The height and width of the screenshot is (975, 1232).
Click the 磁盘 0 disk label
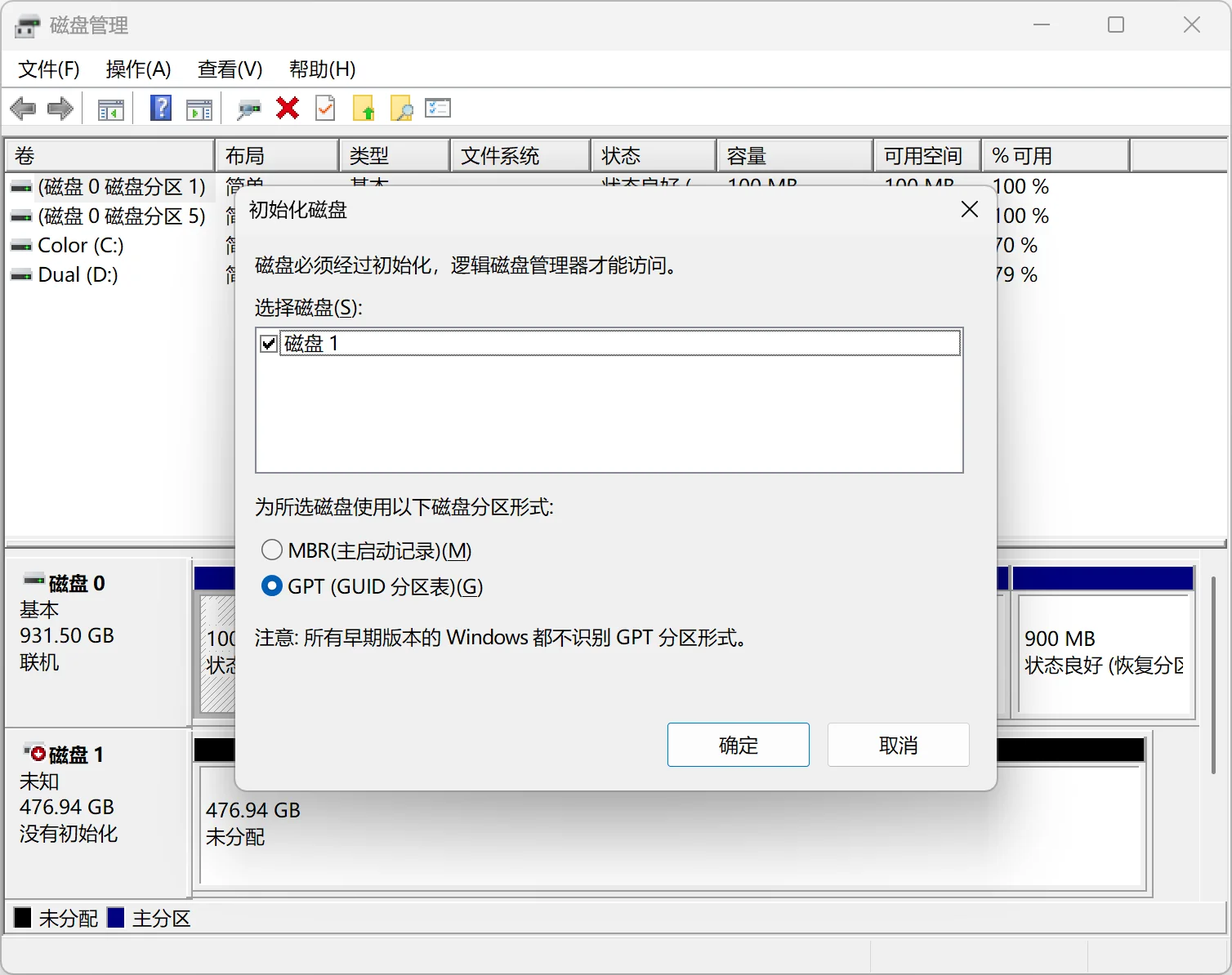point(76,583)
